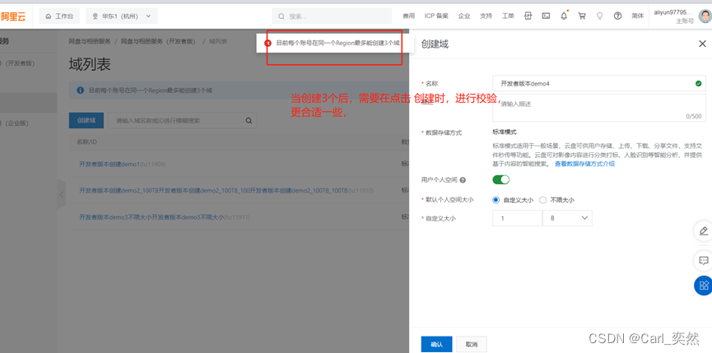Screen dimensions: 712x353
Task: Click the 确认 confirm button
Action: tap(436, 345)
